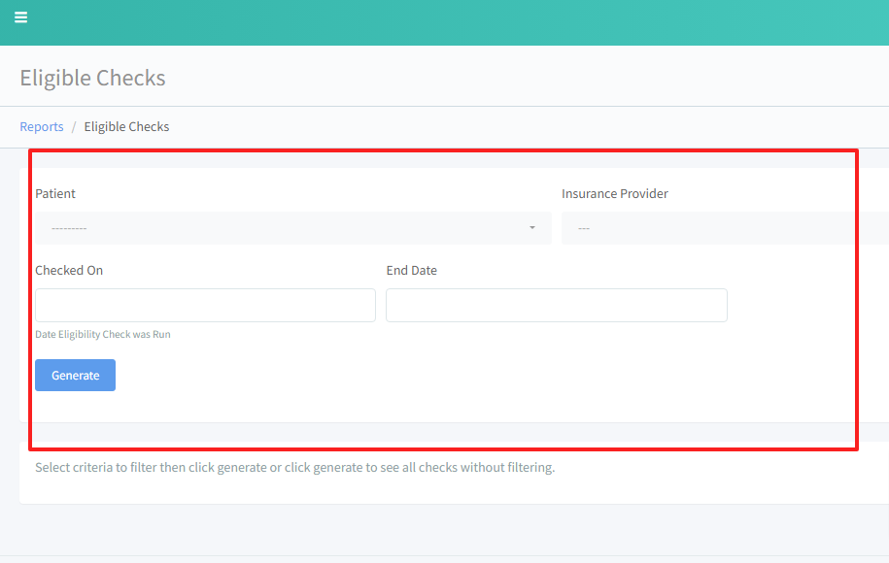Click the End Date label
Viewport: 889px width, 563px height.
pyautogui.click(x=412, y=271)
